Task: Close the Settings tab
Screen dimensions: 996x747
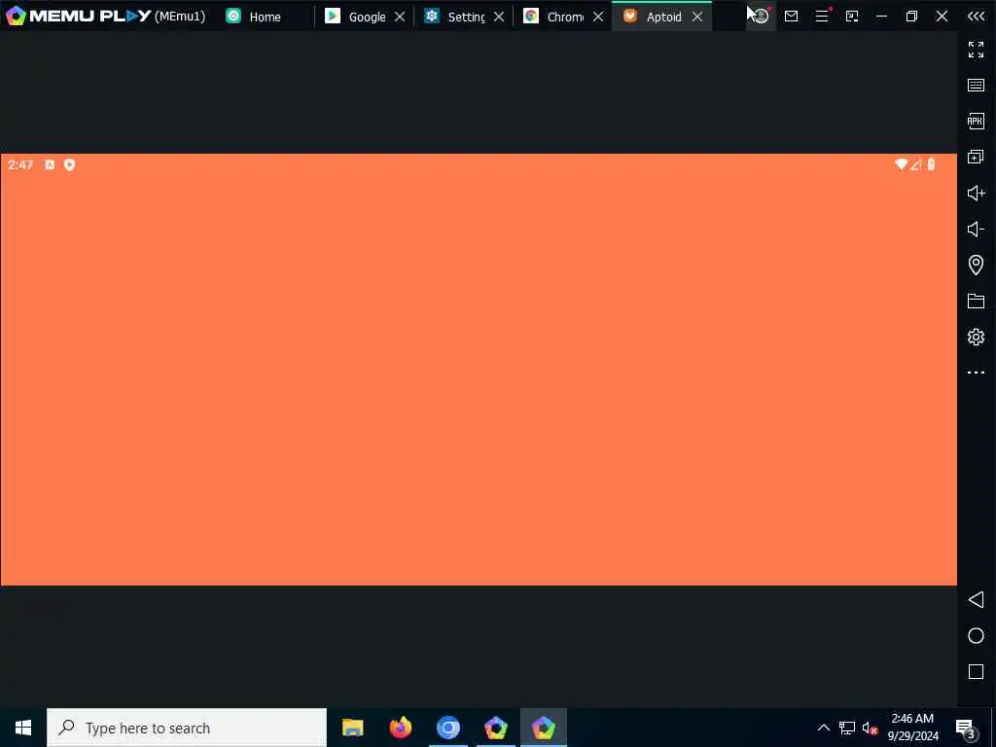Action: pyautogui.click(x=499, y=17)
